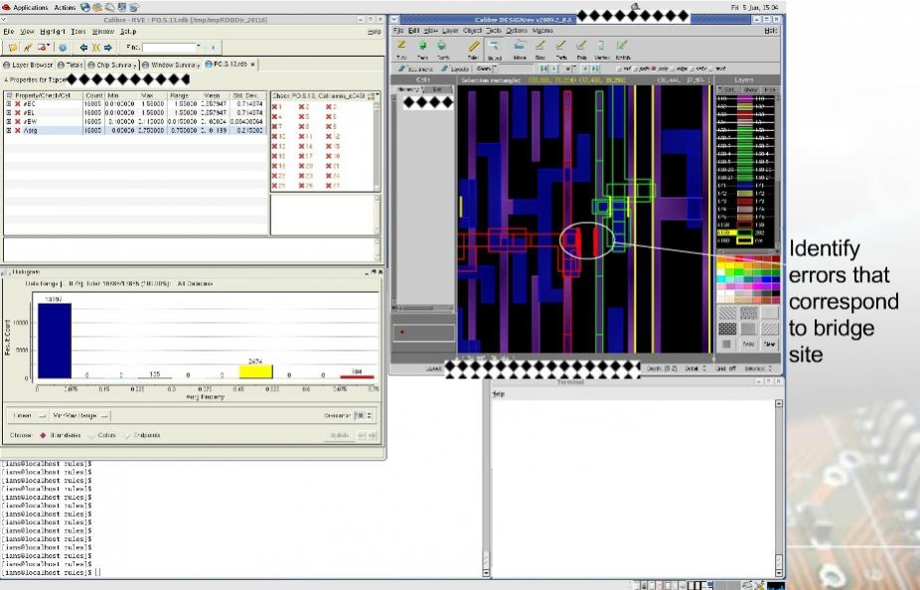
Task: Switch to the Layer Browser tab
Action: tap(28, 65)
